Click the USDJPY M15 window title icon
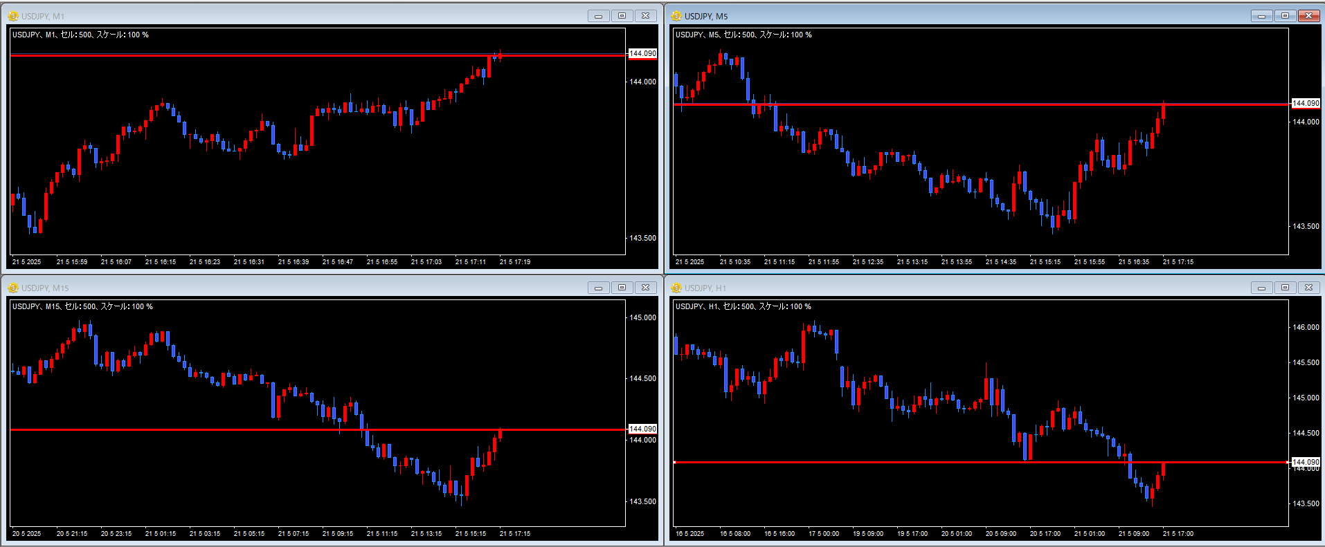 click(13, 288)
